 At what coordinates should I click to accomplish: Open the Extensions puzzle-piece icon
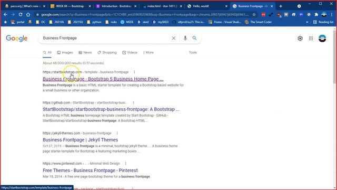tap(316, 14)
